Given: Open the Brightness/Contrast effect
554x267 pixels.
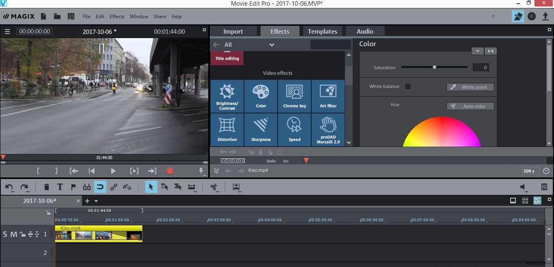Looking at the screenshot, I should (x=227, y=96).
